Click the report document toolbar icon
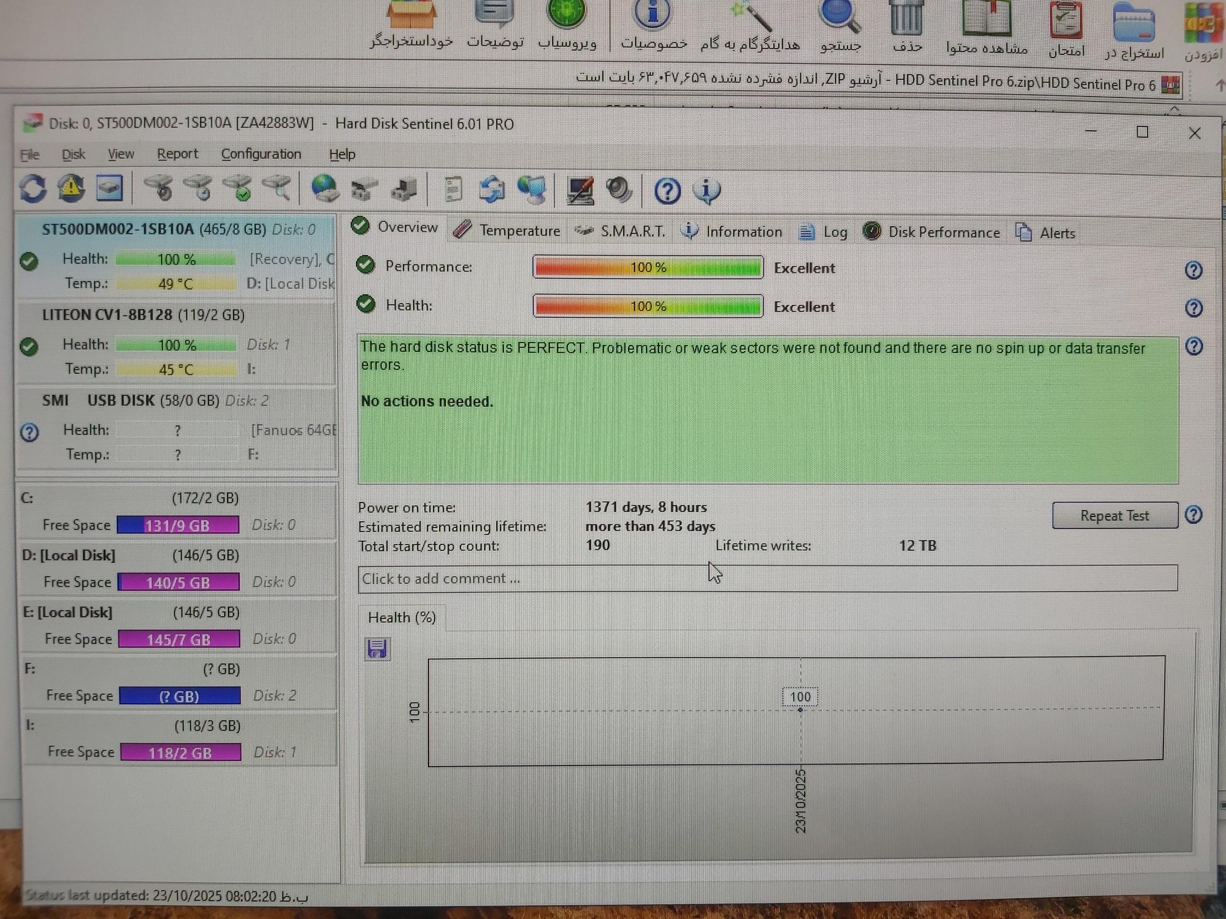The height and width of the screenshot is (919, 1226). click(x=454, y=189)
